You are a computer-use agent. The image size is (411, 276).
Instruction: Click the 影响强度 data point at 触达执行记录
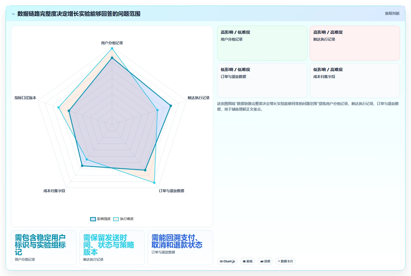pyautogui.click(x=171, y=106)
